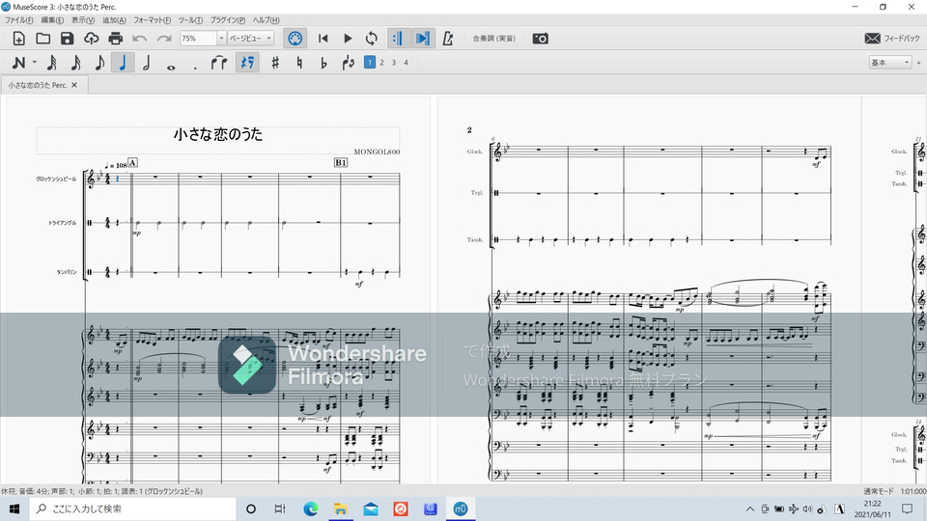Open the フォーマット(F) menu
This screenshot has width=927, height=521.
(x=152, y=20)
